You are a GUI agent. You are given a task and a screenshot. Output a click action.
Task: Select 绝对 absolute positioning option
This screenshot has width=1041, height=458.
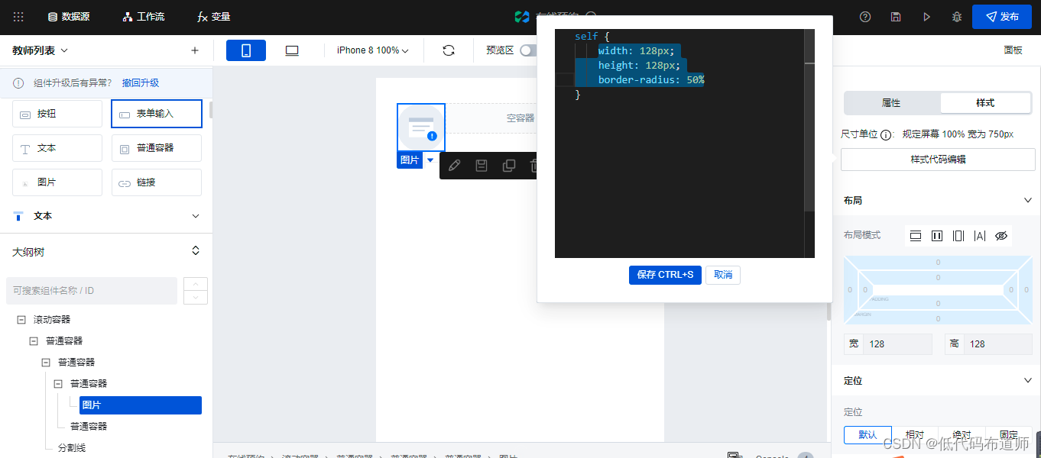(962, 435)
